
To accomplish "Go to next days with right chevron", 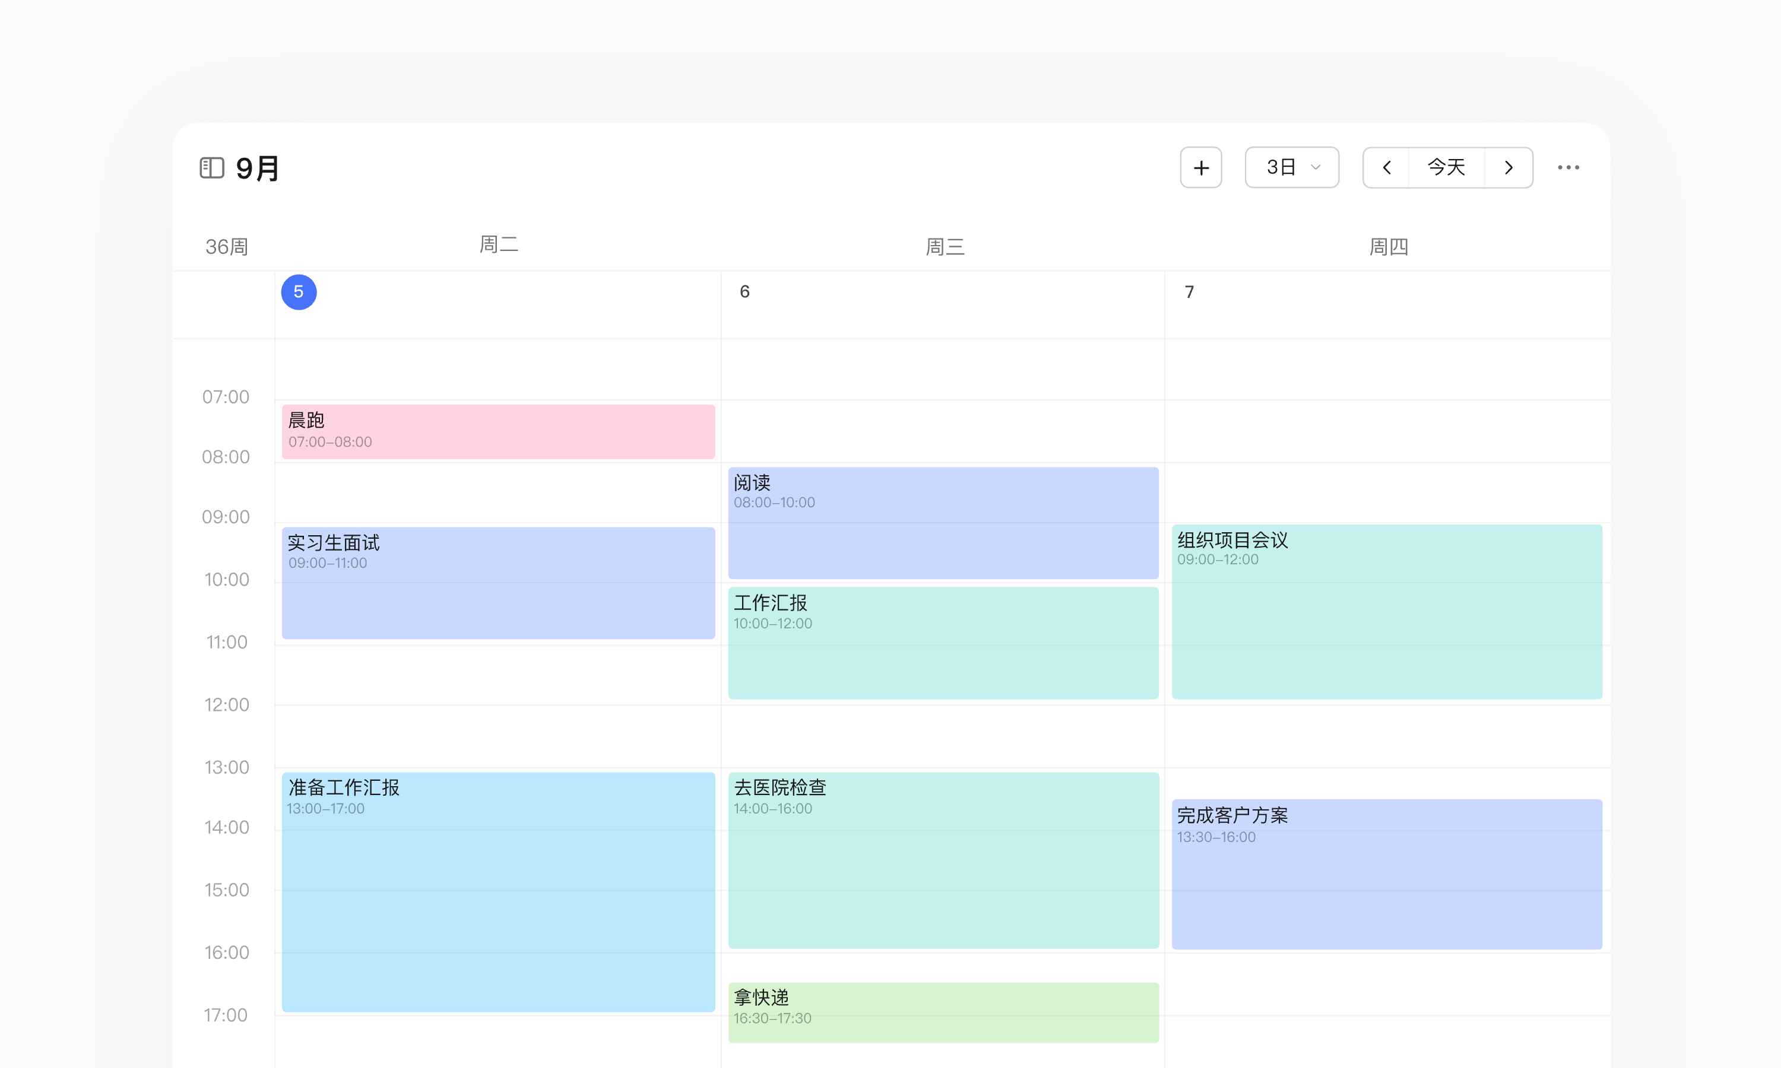I will point(1508,168).
